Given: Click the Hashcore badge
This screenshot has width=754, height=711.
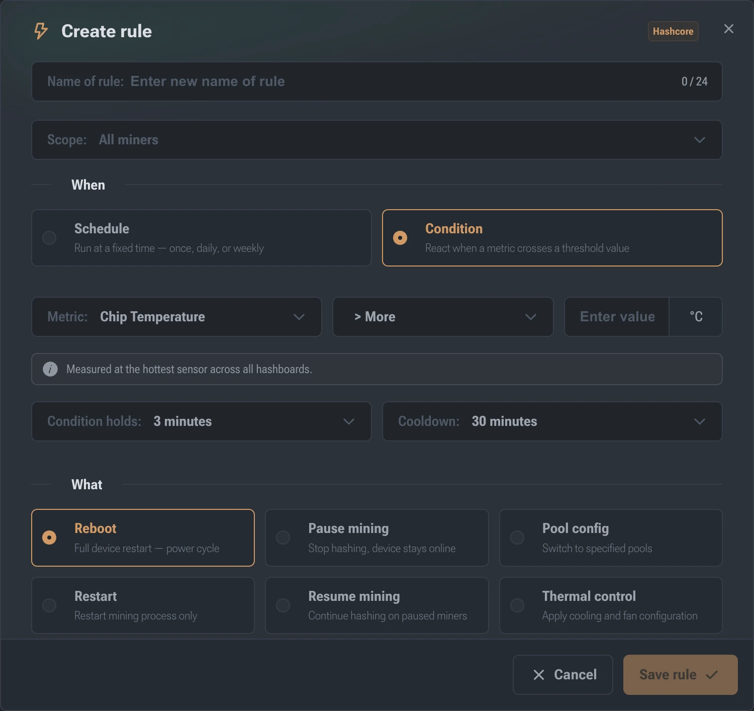Looking at the screenshot, I should click(x=673, y=31).
